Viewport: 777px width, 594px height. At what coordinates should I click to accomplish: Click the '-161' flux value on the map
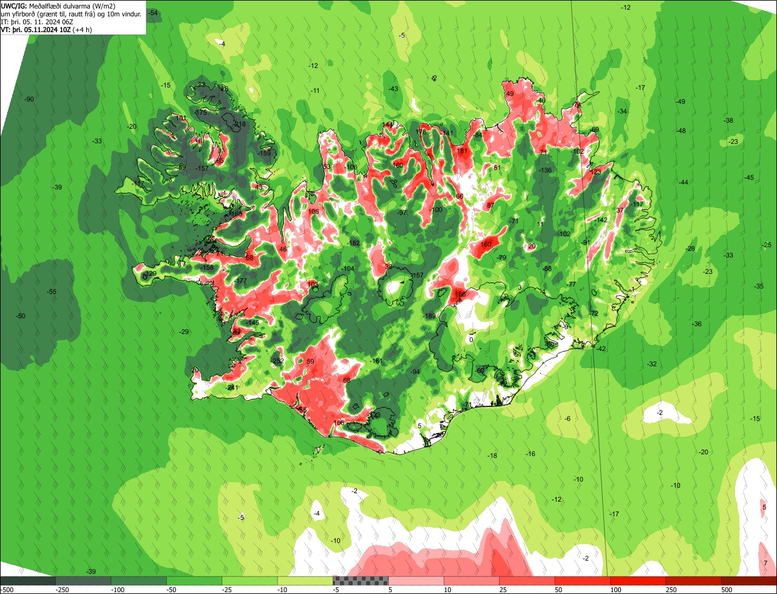tap(377, 361)
